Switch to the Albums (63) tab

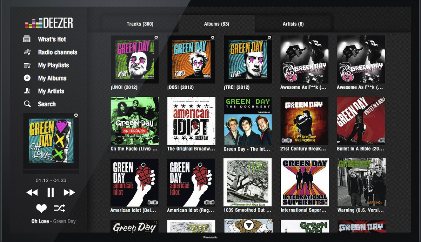[216, 24]
